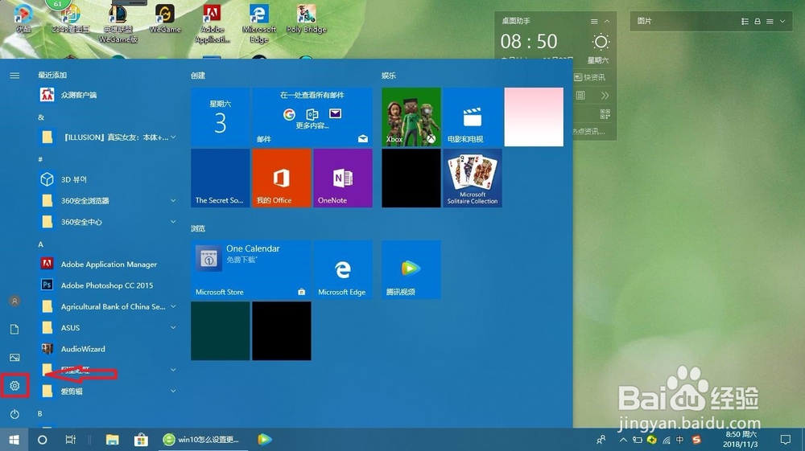Launch 众测客户端 from recently added
The image size is (805, 451).
pos(107,95)
